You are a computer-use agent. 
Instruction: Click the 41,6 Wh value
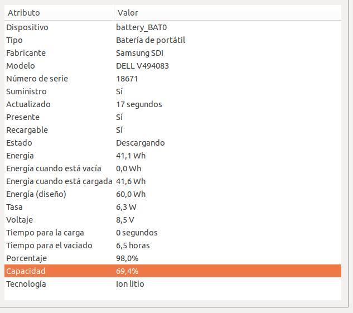coord(131,181)
